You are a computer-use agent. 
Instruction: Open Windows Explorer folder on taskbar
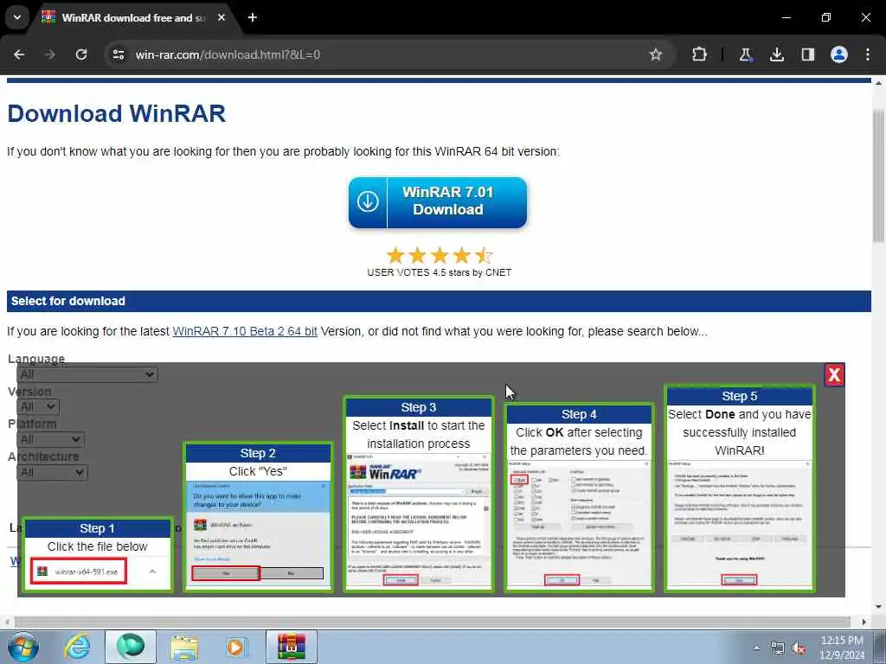[x=184, y=647]
